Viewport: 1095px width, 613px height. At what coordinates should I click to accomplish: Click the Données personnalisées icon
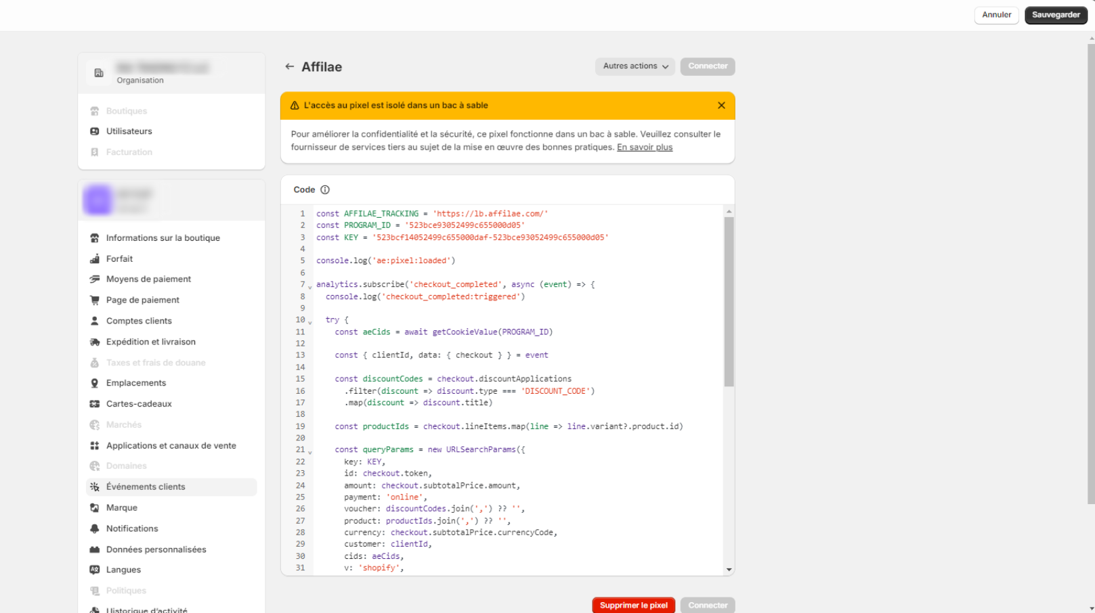click(x=95, y=550)
